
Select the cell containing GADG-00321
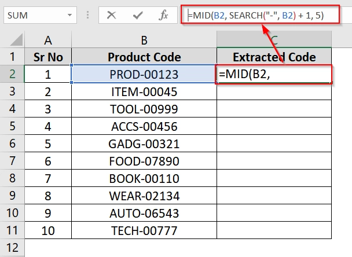[x=144, y=144]
